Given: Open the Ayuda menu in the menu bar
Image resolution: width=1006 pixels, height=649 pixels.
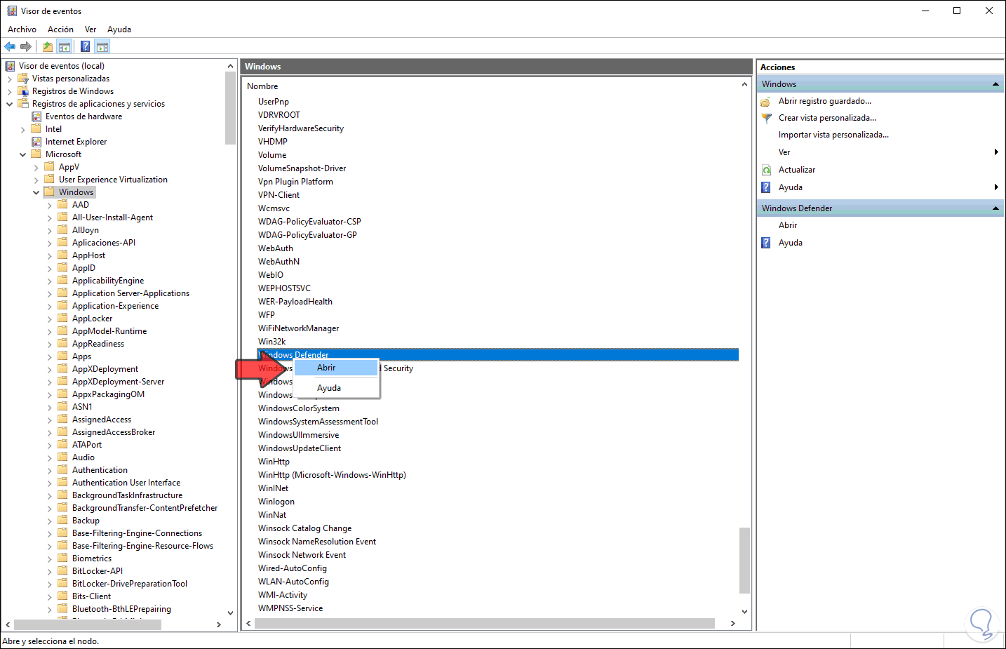Looking at the screenshot, I should click(119, 29).
